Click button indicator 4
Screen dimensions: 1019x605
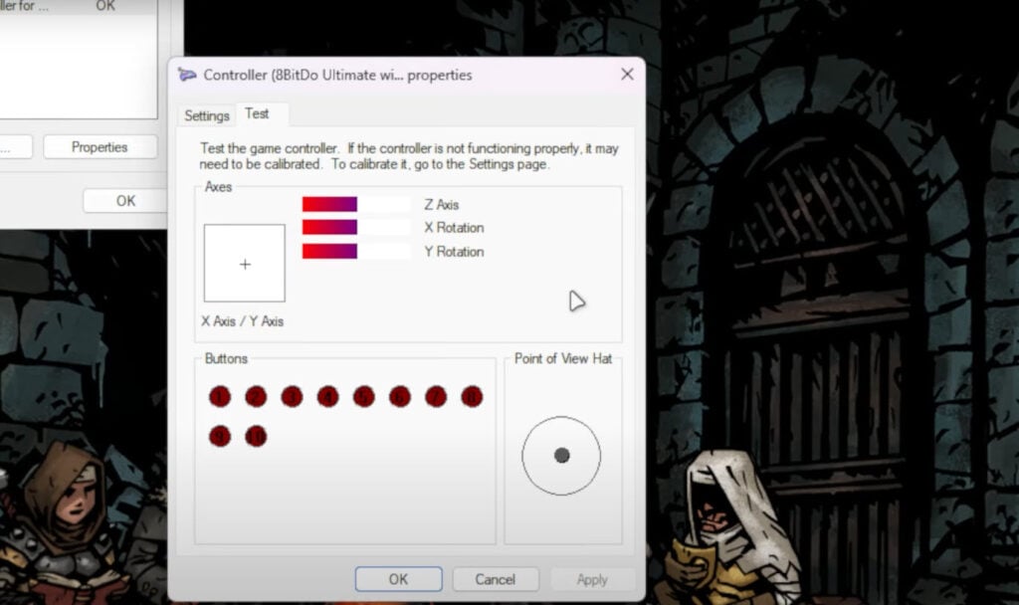(x=327, y=397)
